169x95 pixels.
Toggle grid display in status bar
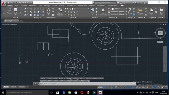click(x=105, y=87)
